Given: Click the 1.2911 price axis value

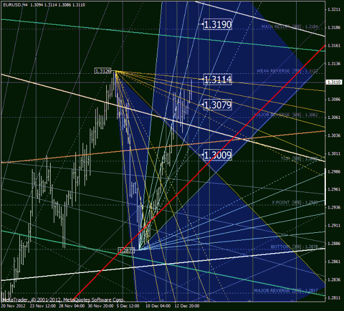Looking at the screenshot, I should [334, 226].
